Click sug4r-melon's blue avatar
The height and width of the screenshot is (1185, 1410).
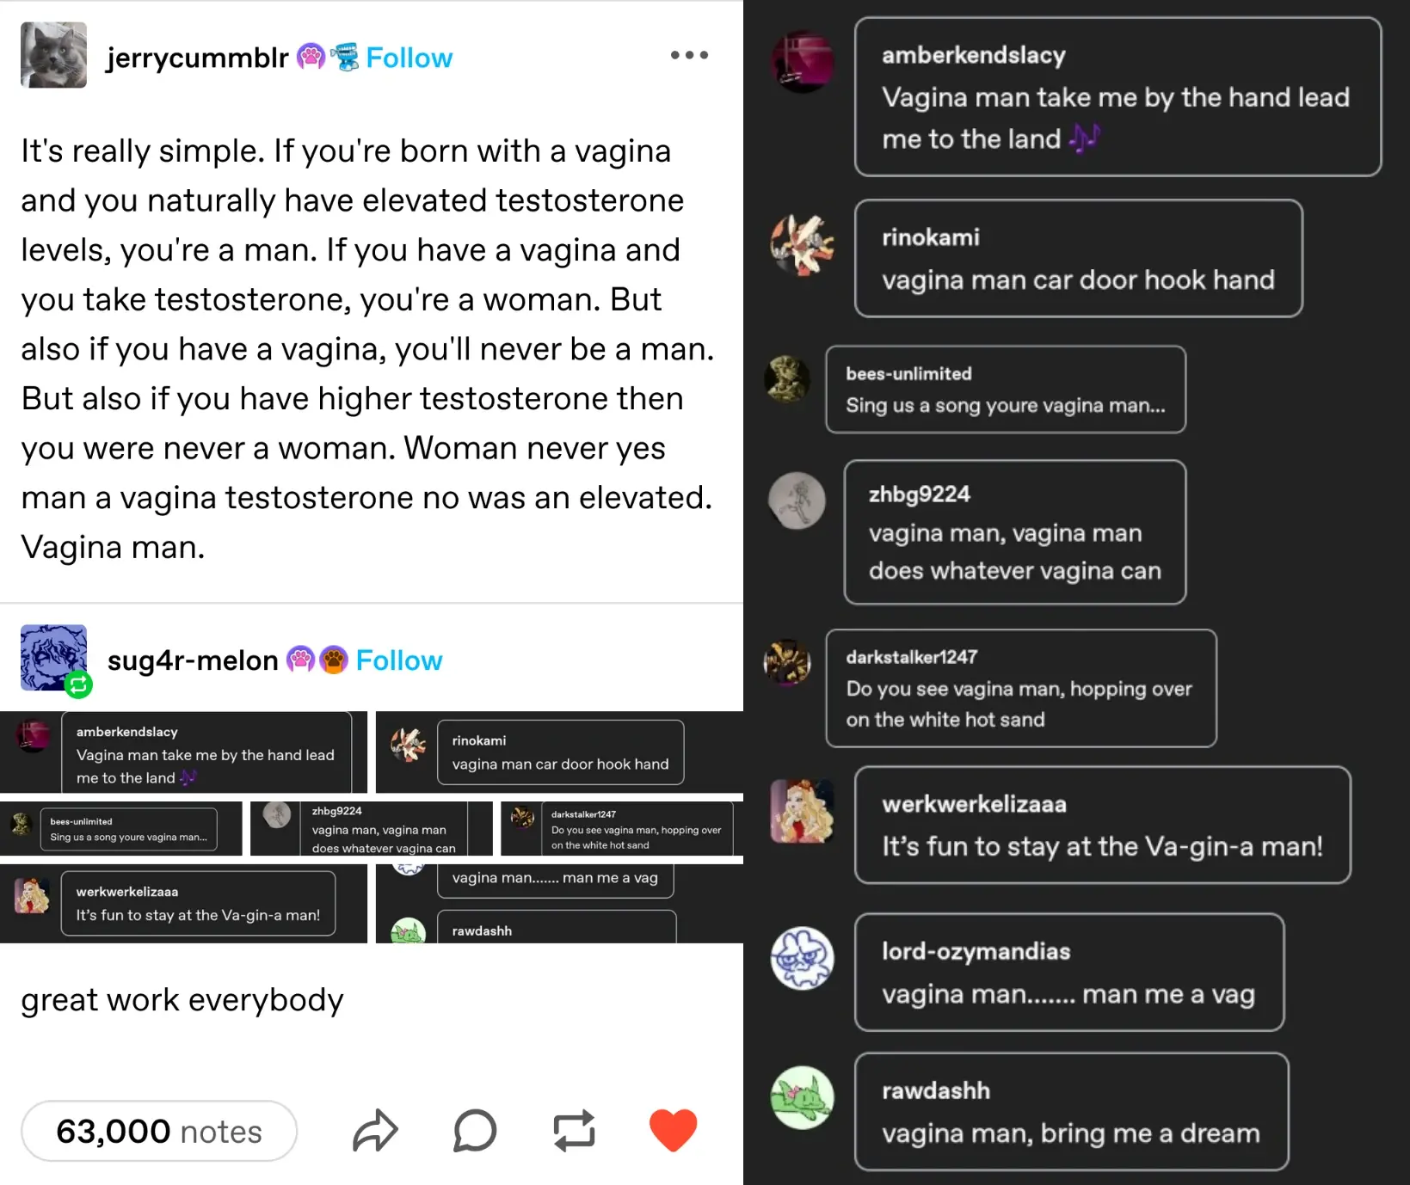[x=52, y=655]
